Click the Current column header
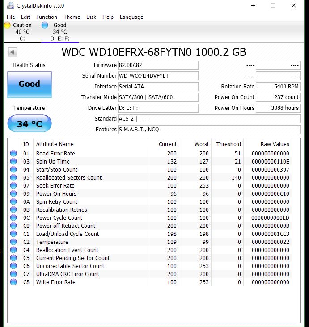Viewport: 309px width, 327px height. [163, 144]
